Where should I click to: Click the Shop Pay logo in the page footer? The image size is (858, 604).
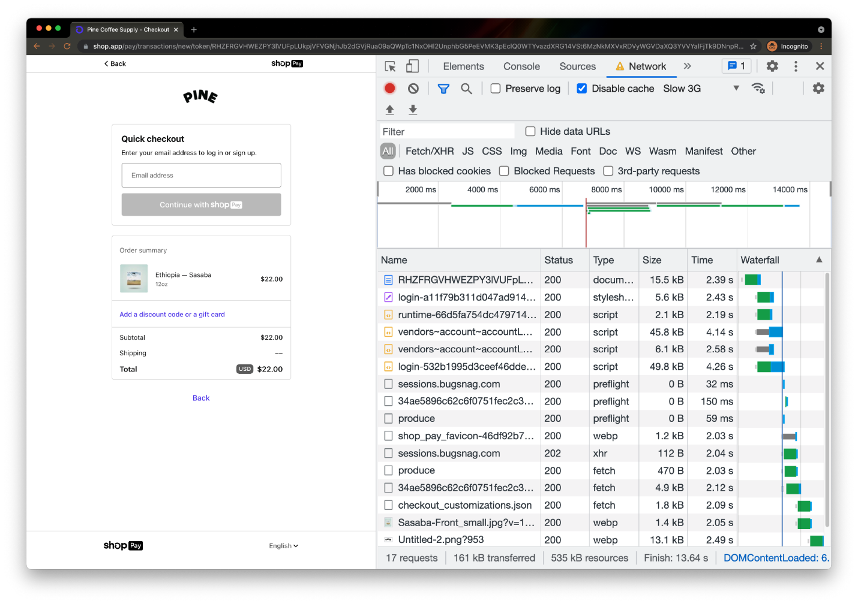click(123, 545)
